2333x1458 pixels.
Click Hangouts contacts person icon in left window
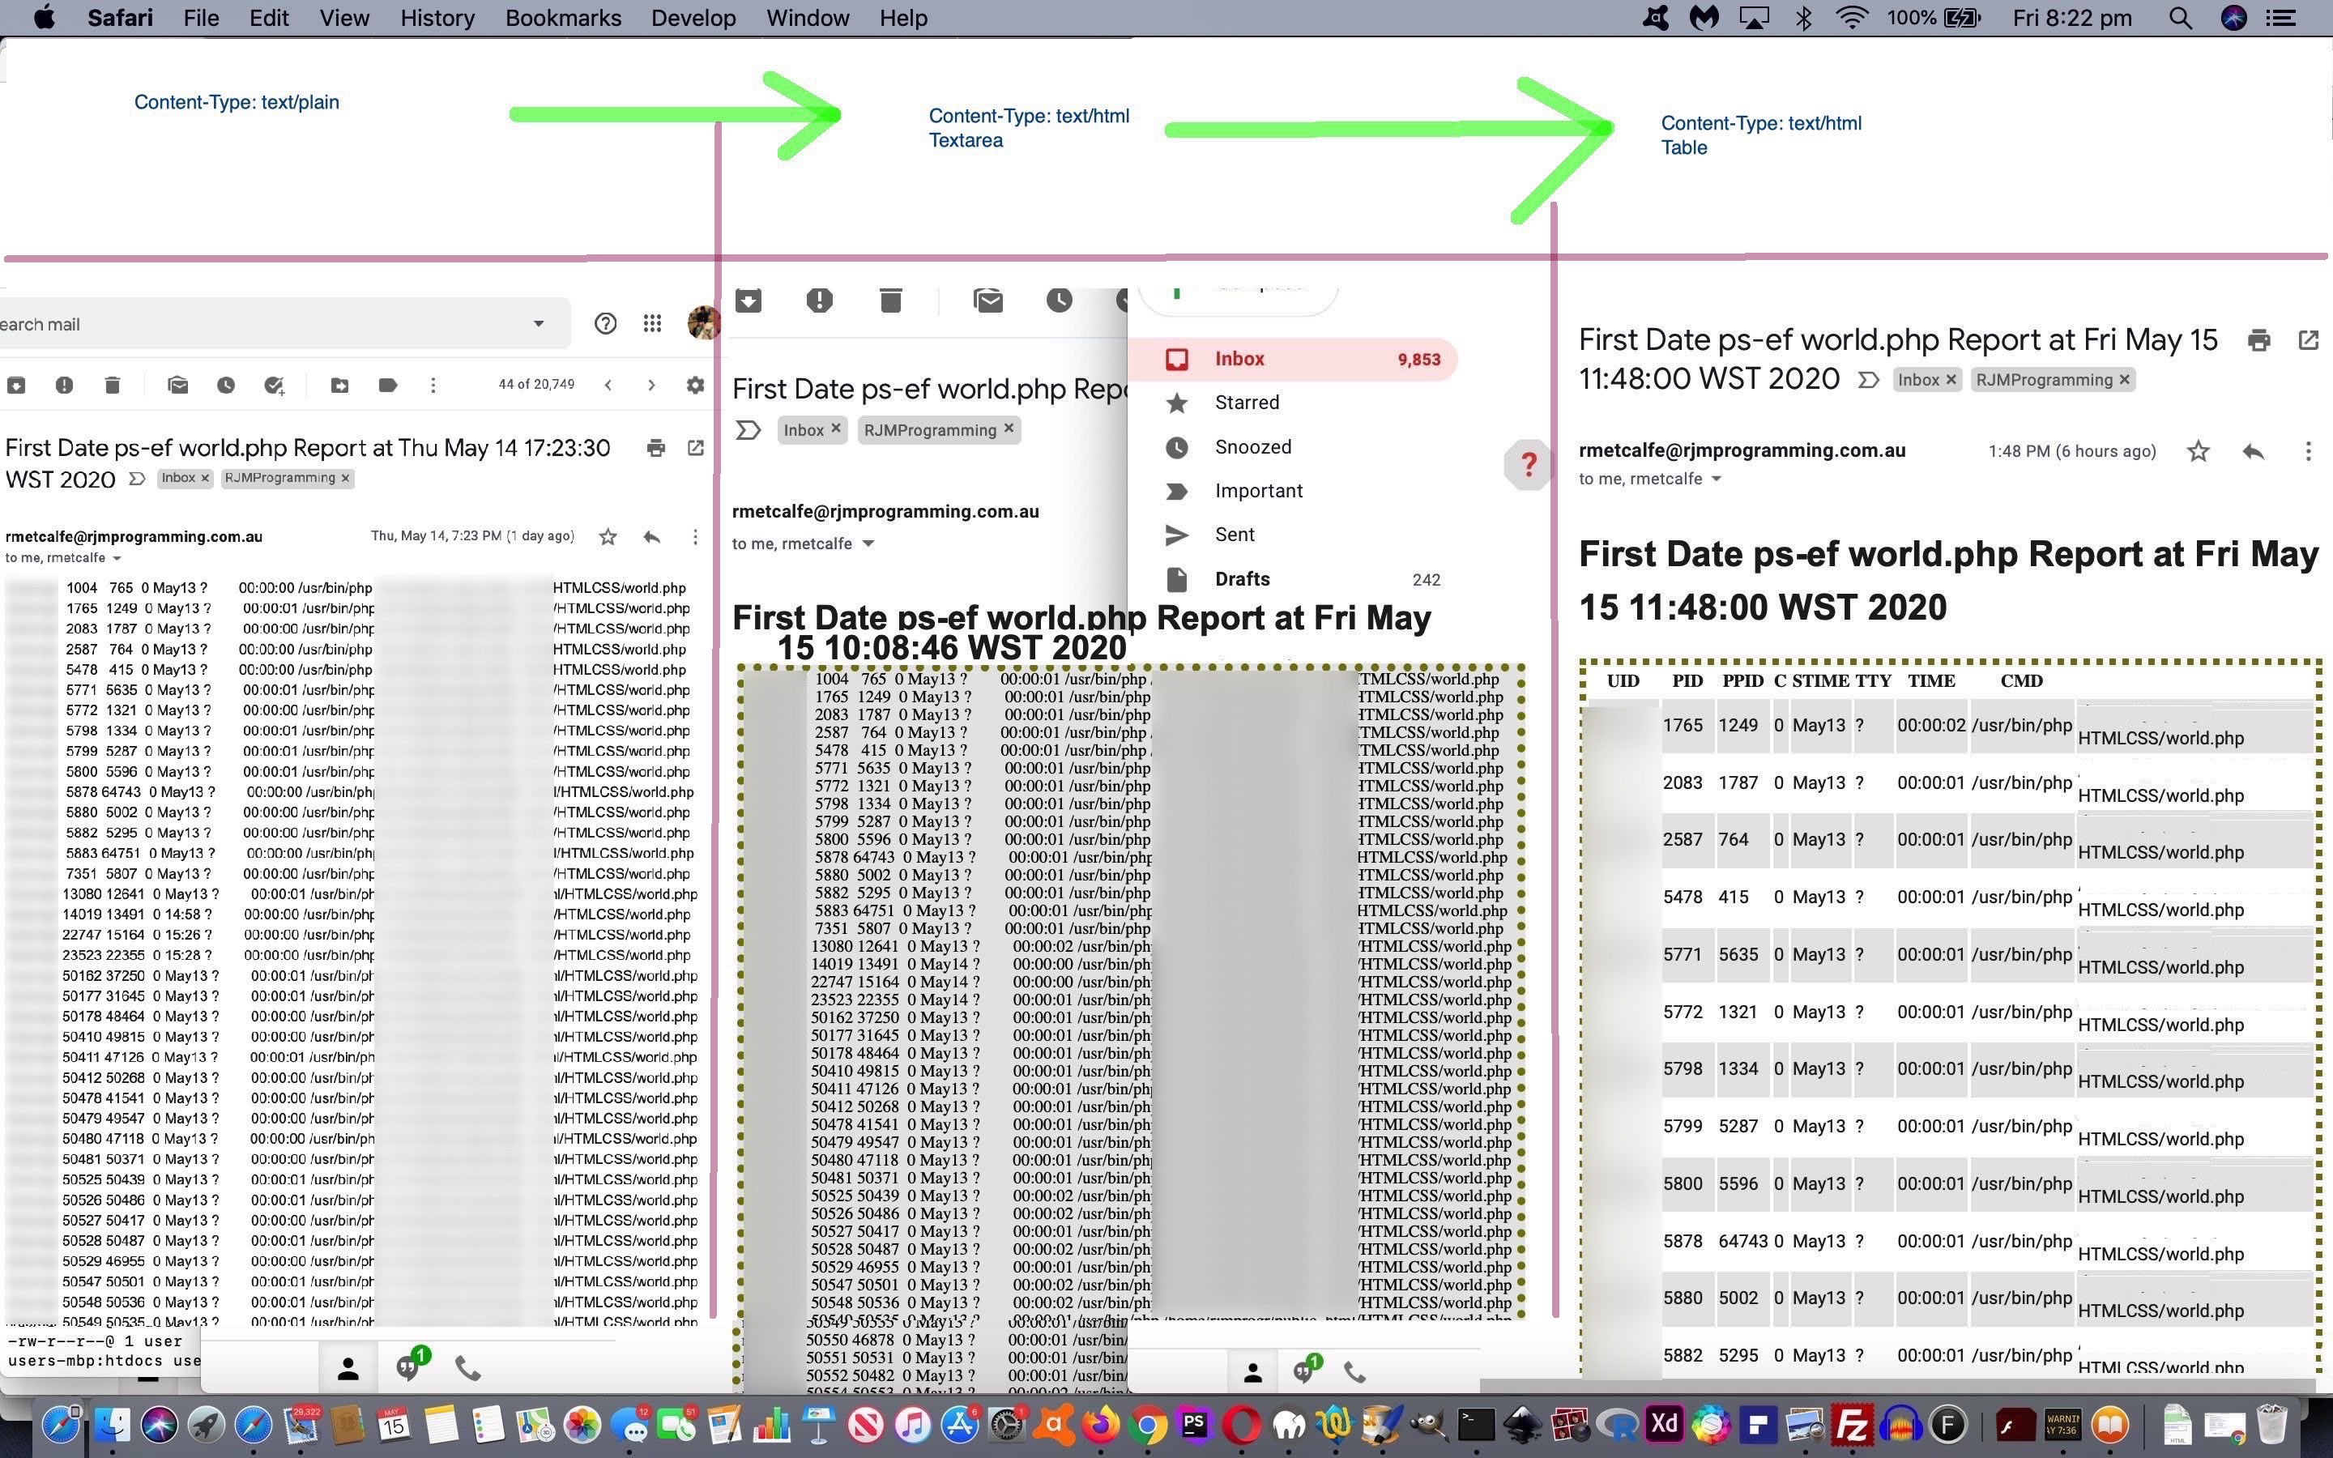(348, 1368)
